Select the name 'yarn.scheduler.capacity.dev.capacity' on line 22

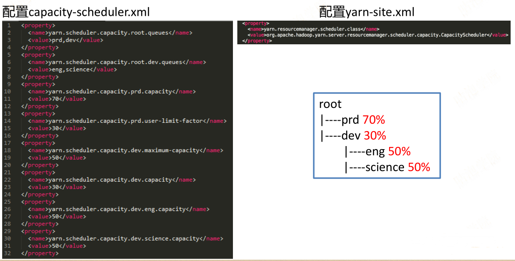coord(110,179)
